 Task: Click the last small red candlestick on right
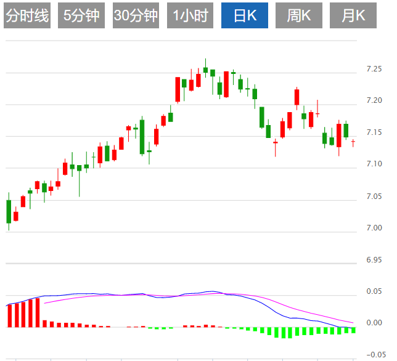coord(353,142)
